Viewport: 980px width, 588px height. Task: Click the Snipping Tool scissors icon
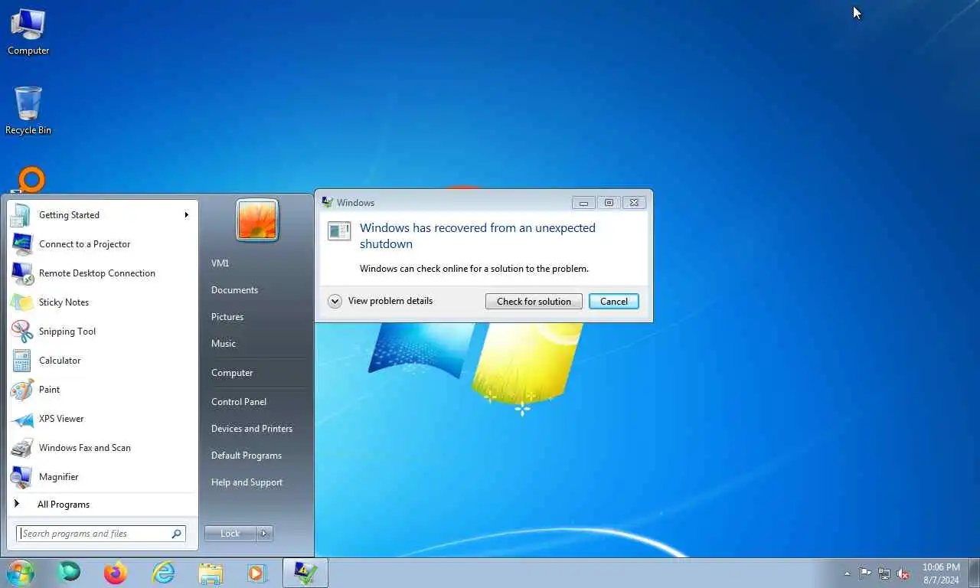(21, 332)
